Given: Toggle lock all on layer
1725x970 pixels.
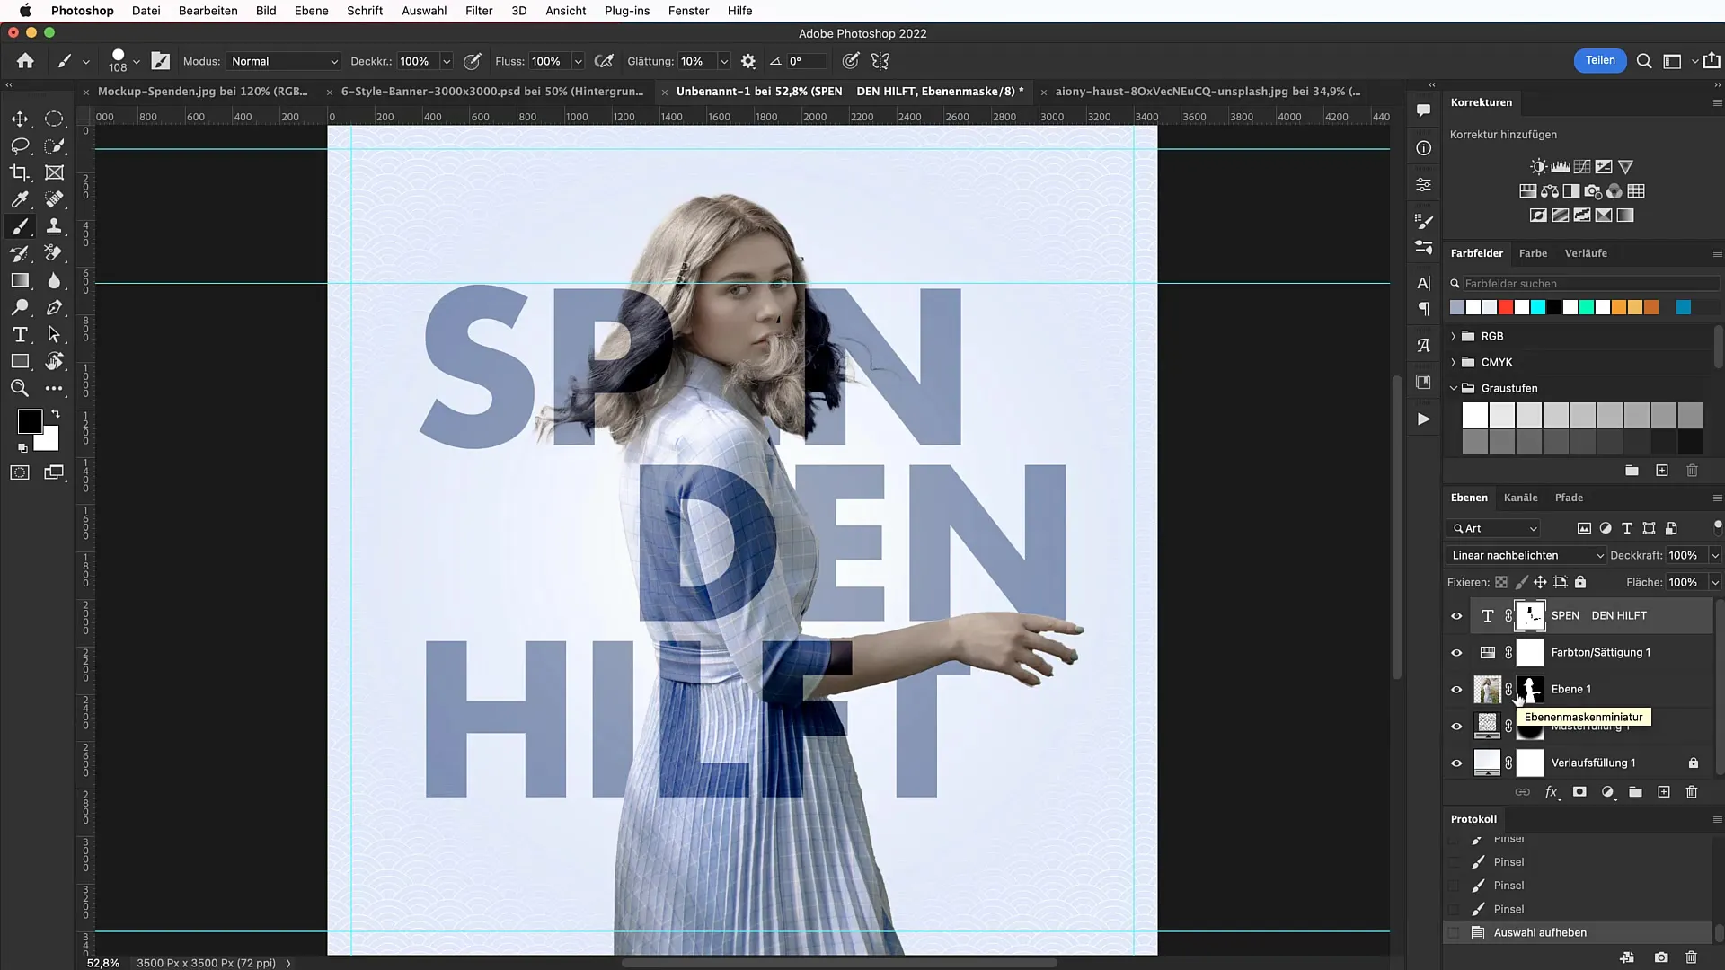Looking at the screenshot, I should click(x=1580, y=582).
